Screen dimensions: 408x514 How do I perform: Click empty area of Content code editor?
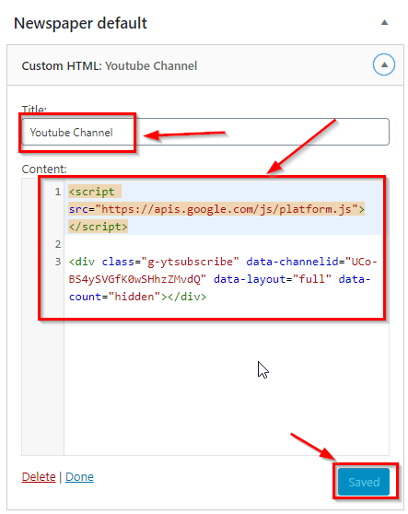[x=227, y=387]
